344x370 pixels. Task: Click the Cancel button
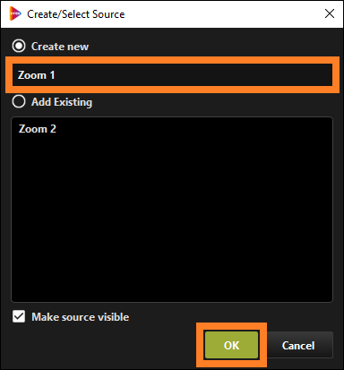point(298,345)
